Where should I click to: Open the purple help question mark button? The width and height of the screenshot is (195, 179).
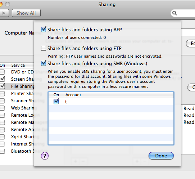pyautogui.click(x=45, y=156)
